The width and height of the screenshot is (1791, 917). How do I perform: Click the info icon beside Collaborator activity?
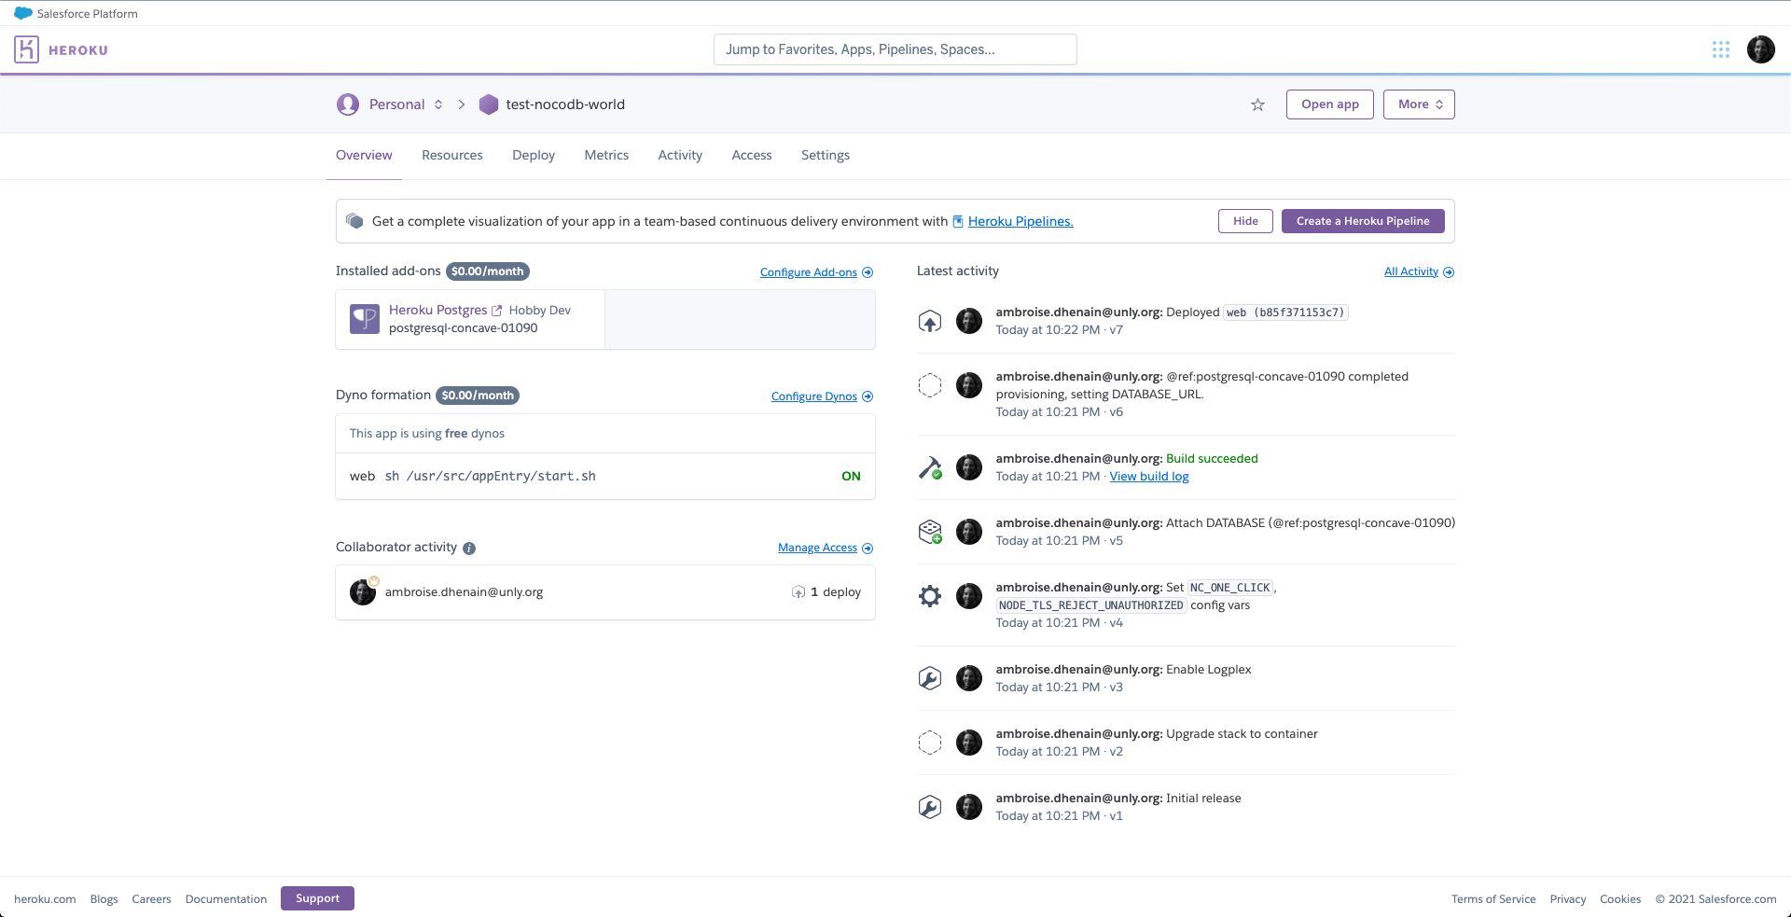pos(469,548)
